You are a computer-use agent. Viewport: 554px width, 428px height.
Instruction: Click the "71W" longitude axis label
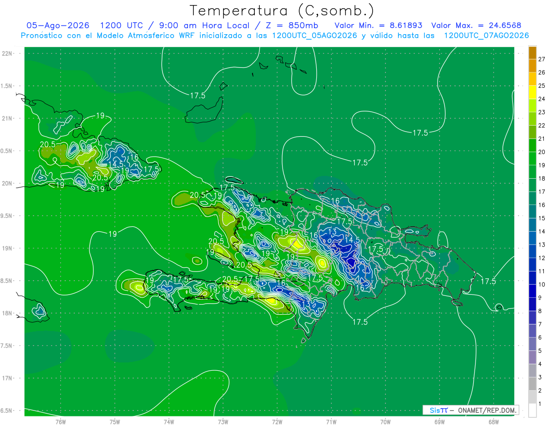[331, 422]
